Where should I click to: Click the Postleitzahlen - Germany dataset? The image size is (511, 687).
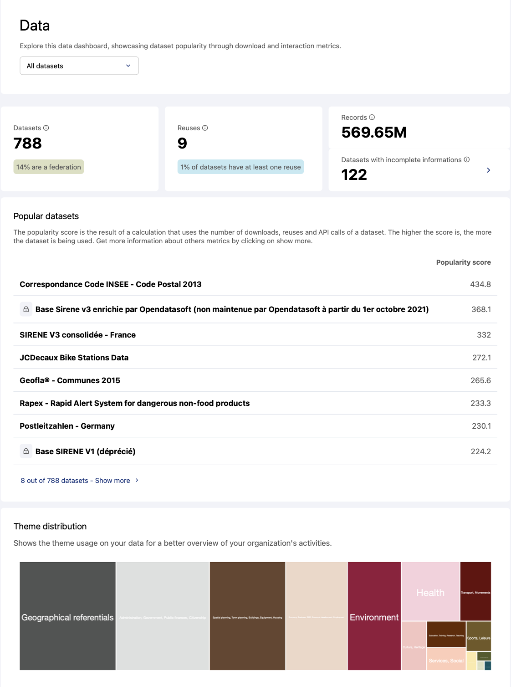click(67, 426)
